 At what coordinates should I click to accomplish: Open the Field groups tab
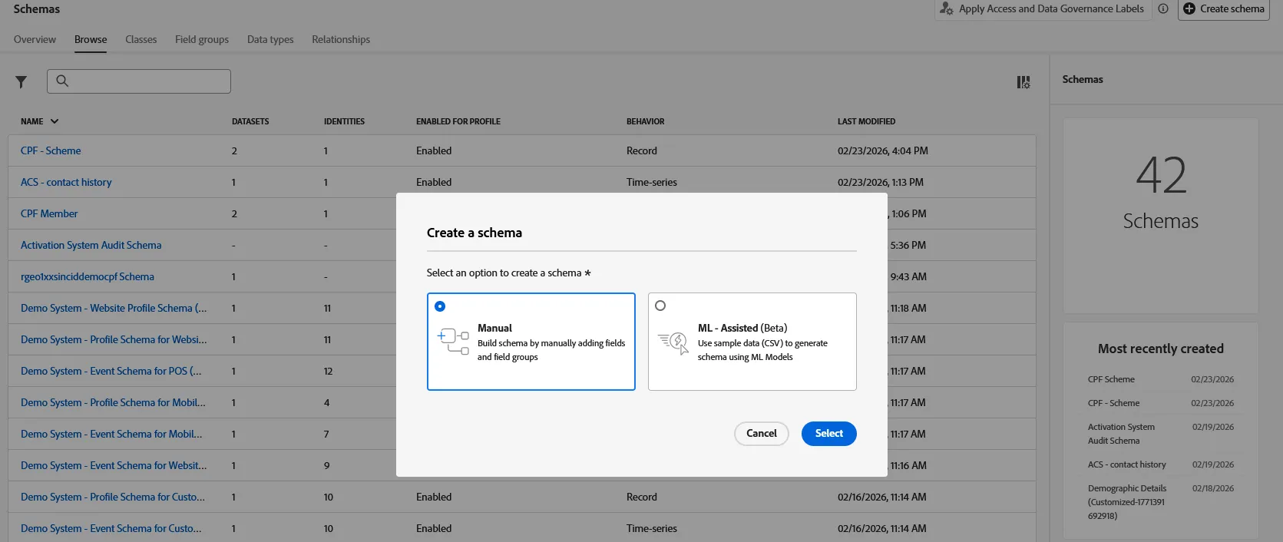[x=202, y=39]
